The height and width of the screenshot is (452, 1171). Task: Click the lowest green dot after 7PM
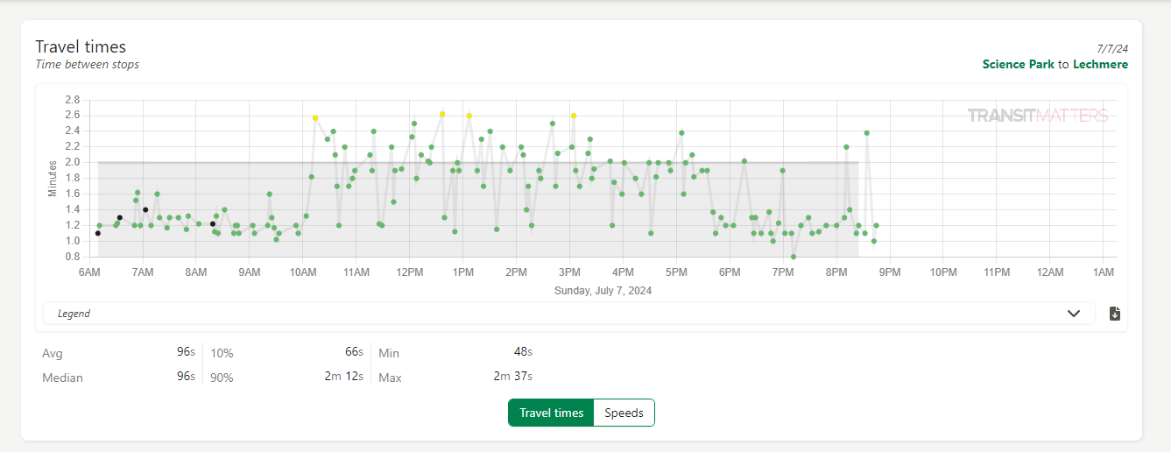tap(794, 257)
